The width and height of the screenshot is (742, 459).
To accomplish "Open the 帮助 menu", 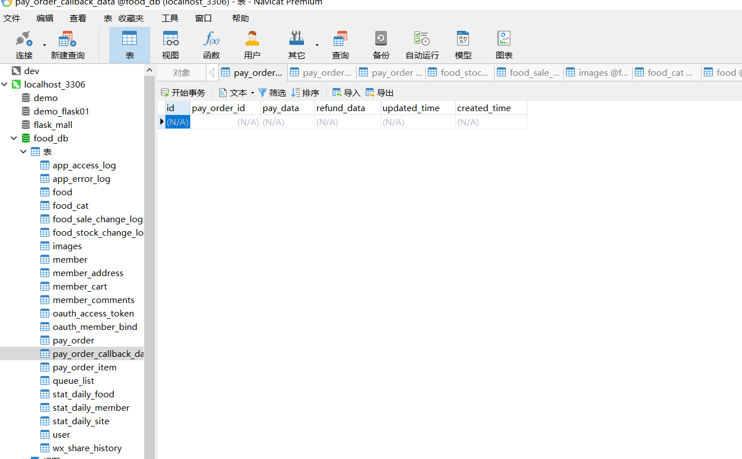I will [241, 18].
